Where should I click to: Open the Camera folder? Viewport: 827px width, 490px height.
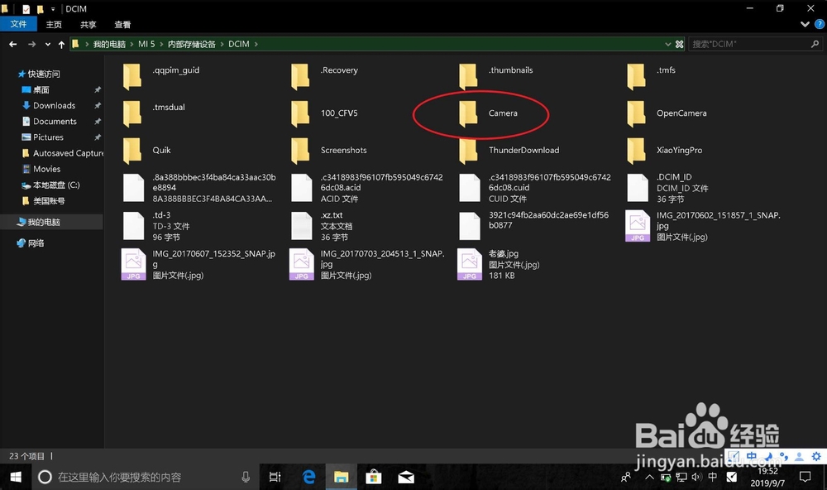click(x=488, y=113)
